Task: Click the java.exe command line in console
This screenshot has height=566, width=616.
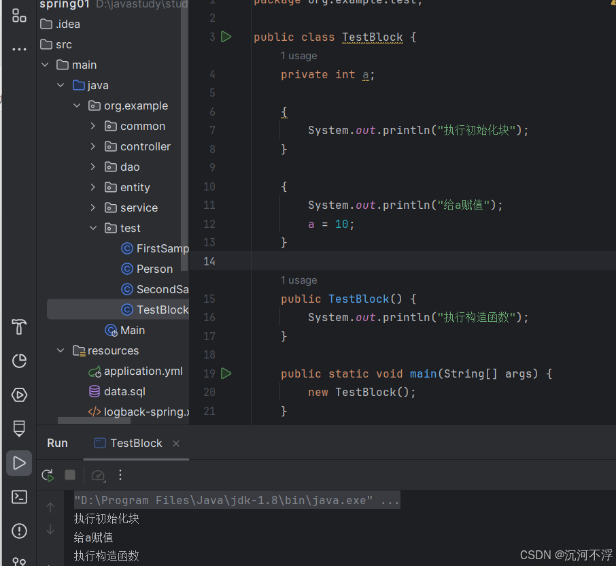Action: 237,501
